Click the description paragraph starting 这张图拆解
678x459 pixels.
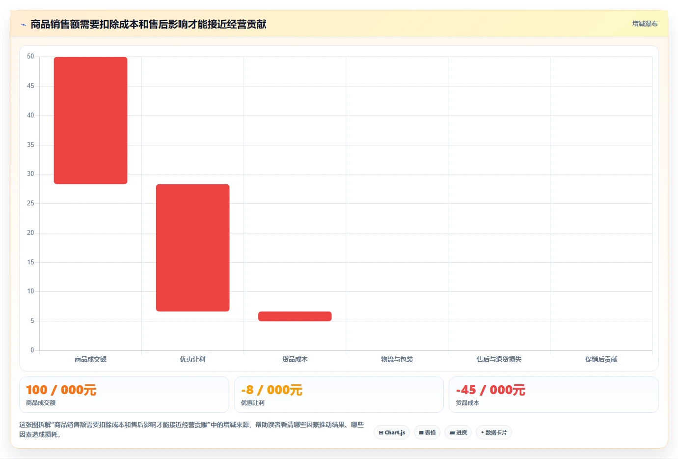191,430
